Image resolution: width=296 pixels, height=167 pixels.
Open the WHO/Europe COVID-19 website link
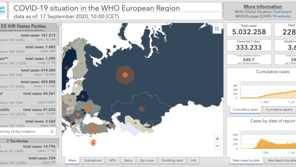point(284,16)
